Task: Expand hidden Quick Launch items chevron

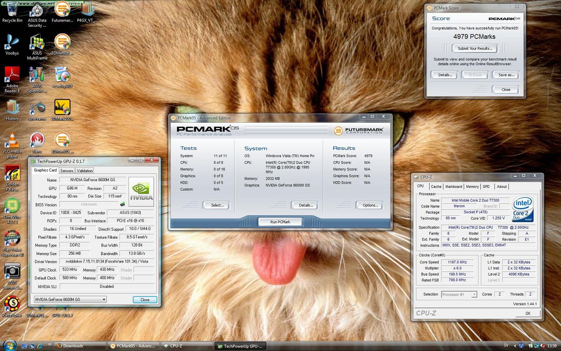Action: coord(49,345)
